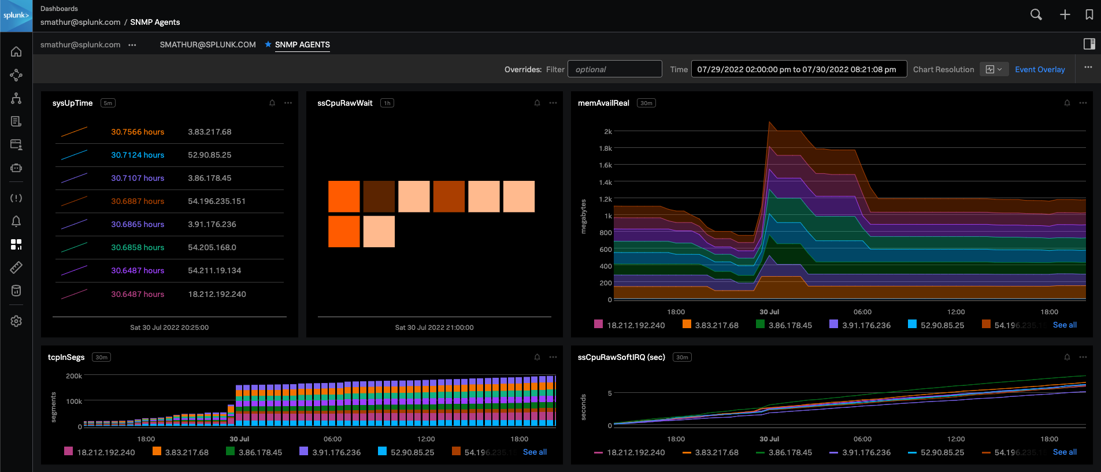The width and height of the screenshot is (1101, 472).
Task: Click See all in memAvailReal legend
Action: point(1064,325)
